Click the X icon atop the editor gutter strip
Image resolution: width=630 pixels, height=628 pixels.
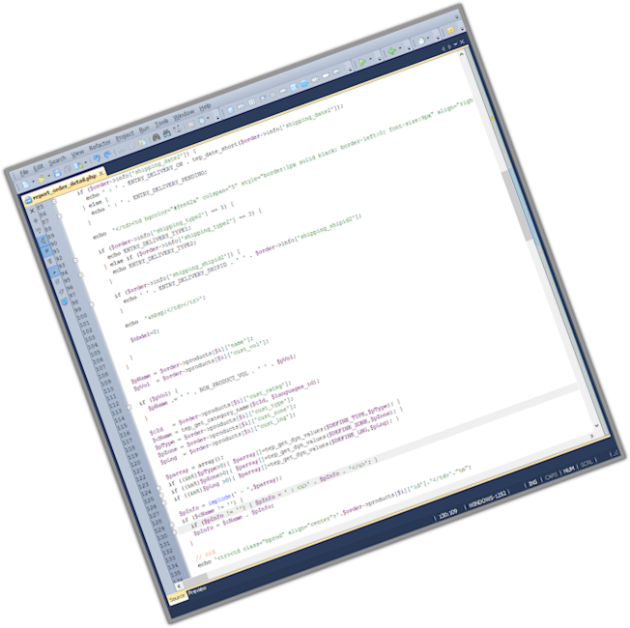[x=32, y=211]
